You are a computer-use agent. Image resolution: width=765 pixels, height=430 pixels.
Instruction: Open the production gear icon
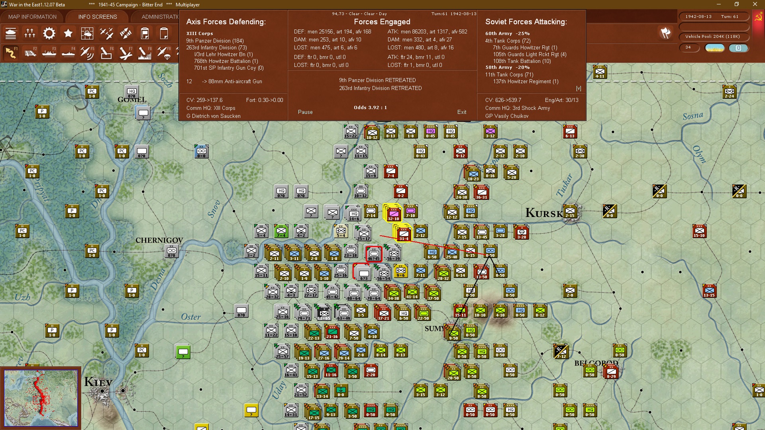click(49, 33)
